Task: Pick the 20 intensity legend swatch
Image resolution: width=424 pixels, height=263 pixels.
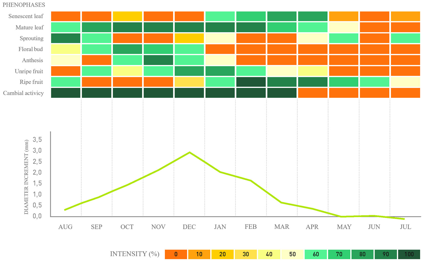Action: tap(222, 254)
